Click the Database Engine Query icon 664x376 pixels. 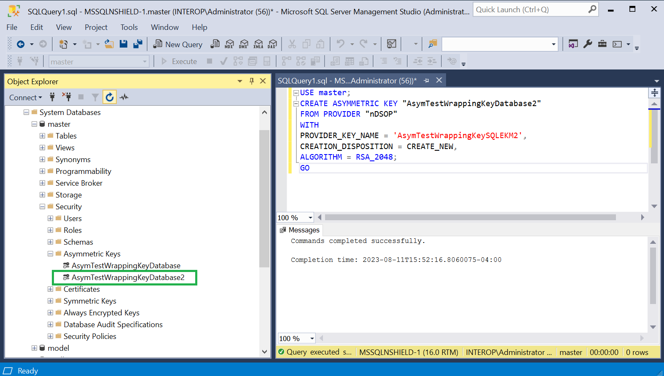[215, 44]
